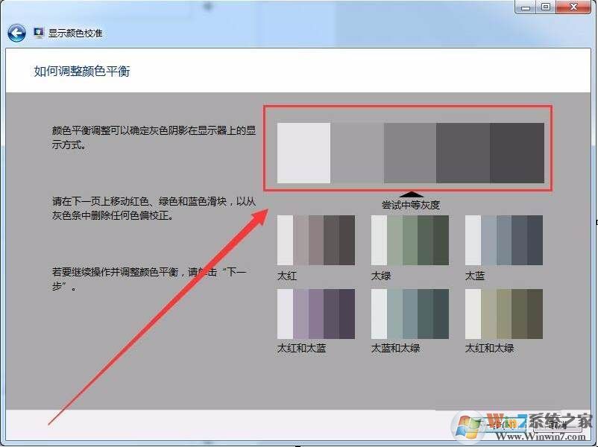
Task: Close the color calibration window
Action: [x=574, y=7]
